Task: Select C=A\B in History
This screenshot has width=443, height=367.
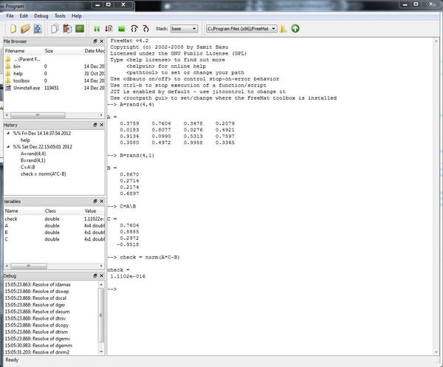Action: (x=28, y=168)
